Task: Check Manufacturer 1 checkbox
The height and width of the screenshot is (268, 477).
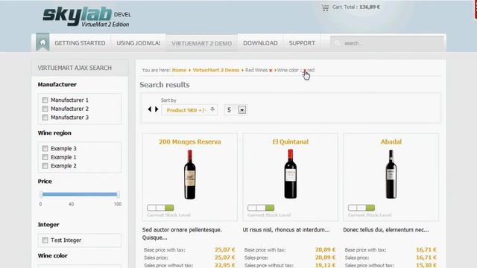Action: coord(45,100)
